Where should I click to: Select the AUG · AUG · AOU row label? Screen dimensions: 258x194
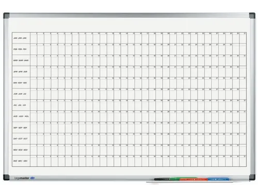tap(21, 116)
